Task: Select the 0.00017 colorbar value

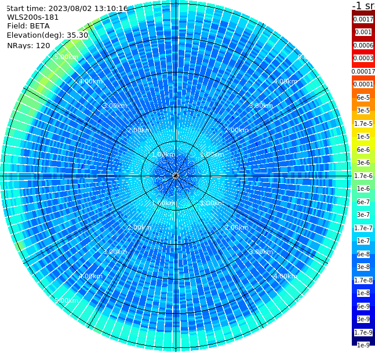Action: (x=363, y=71)
